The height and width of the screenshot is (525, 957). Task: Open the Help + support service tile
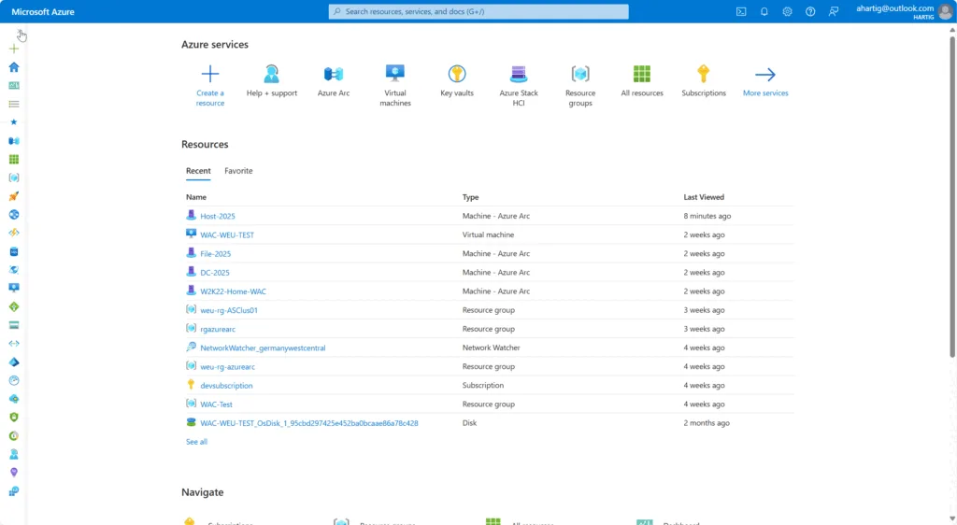pos(272,81)
